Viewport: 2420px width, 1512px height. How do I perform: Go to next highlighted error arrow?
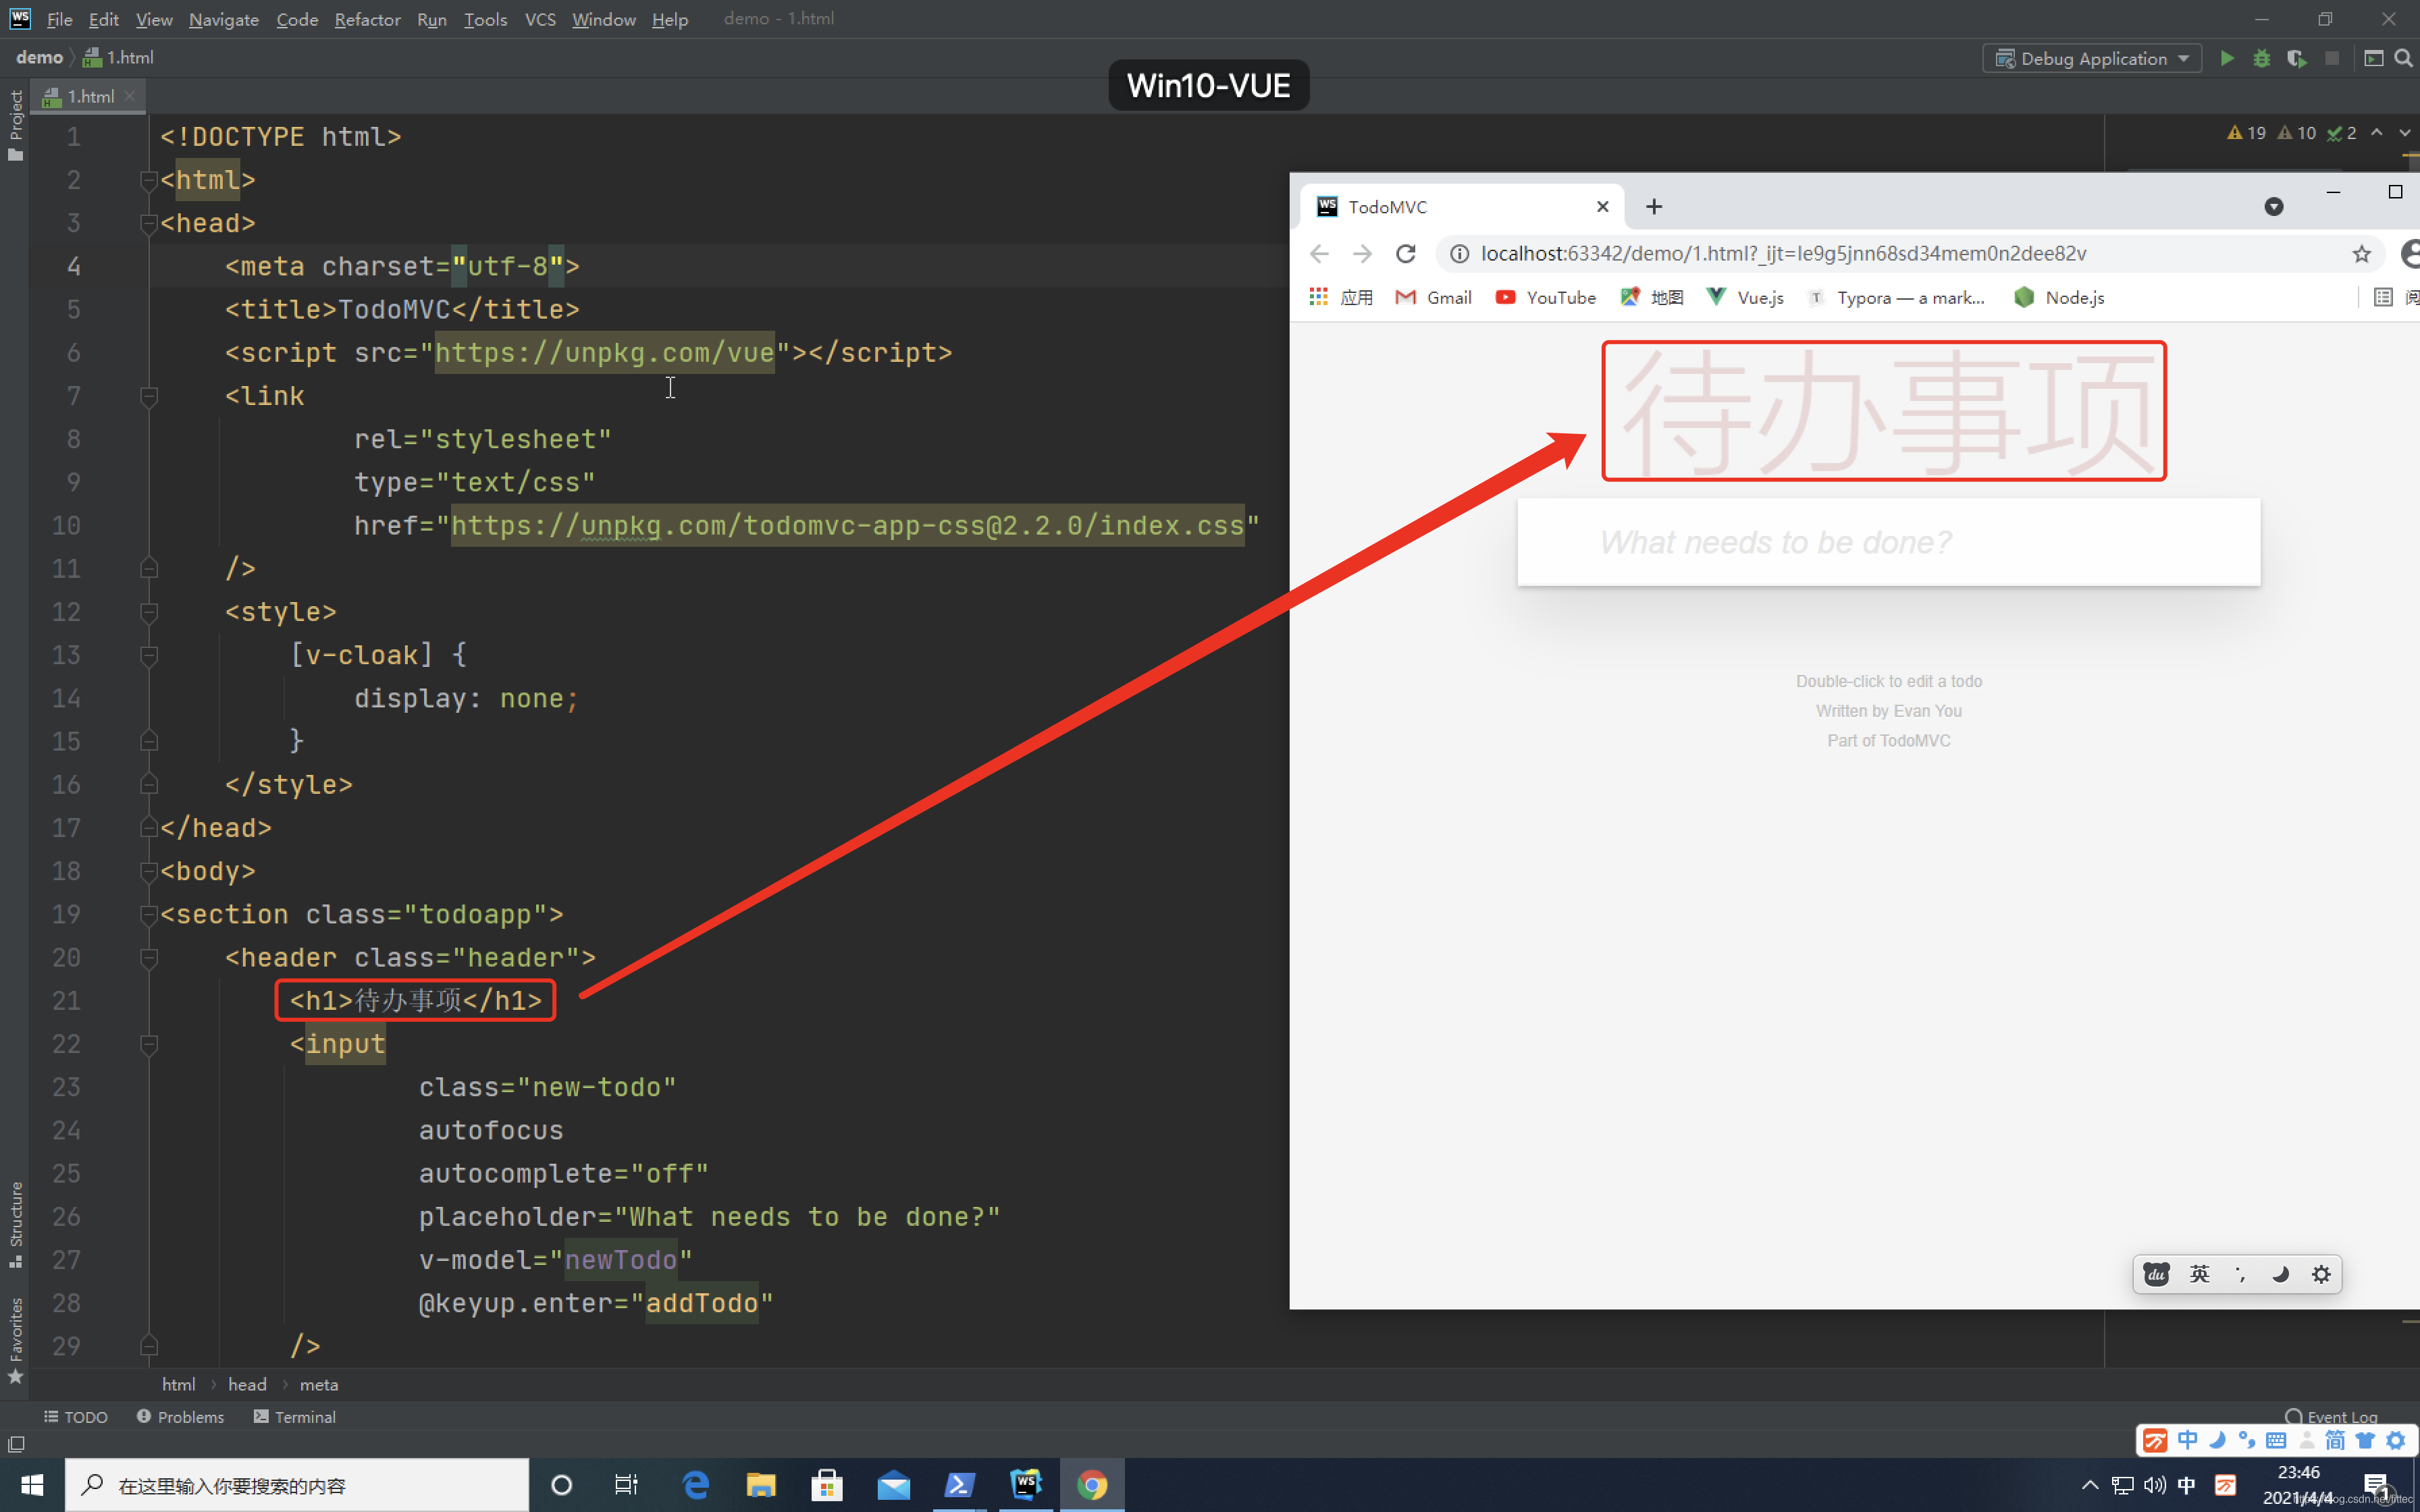click(2404, 133)
